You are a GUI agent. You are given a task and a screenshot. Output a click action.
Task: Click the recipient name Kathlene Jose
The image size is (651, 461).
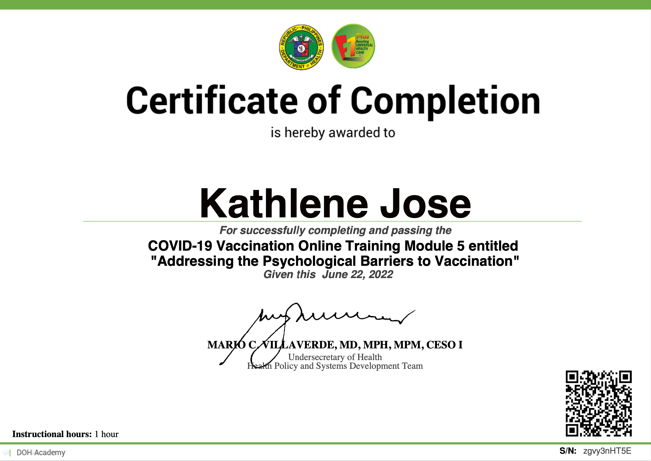click(x=335, y=203)
